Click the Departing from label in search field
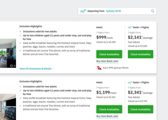Viewport: 168px width, 120px height. pos(96,11)
